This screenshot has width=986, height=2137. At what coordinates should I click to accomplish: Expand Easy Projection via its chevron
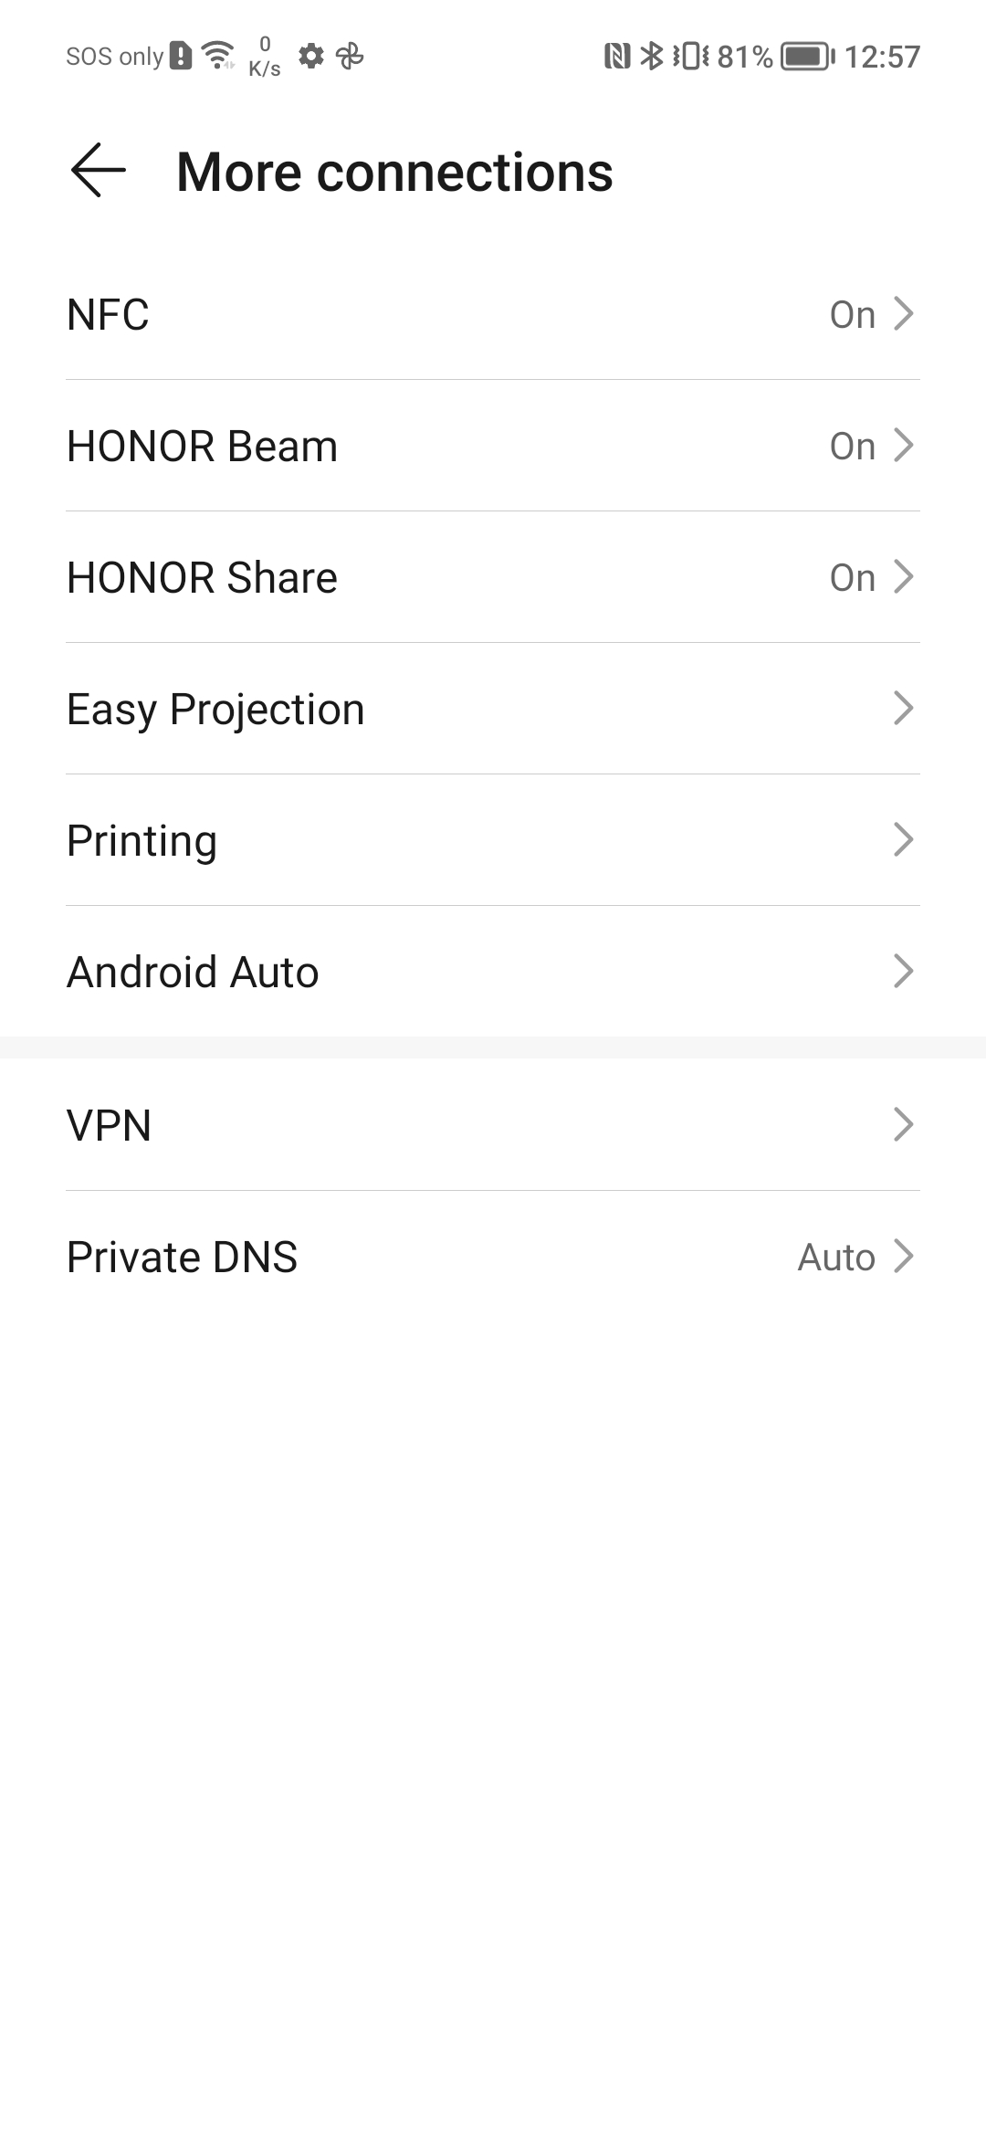coord(903,709)
